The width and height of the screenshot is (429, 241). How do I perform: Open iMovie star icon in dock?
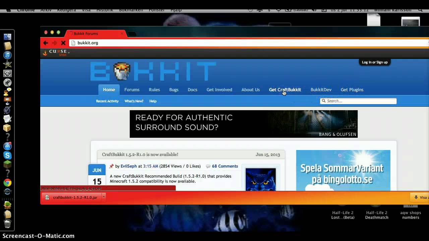[7, 64]
